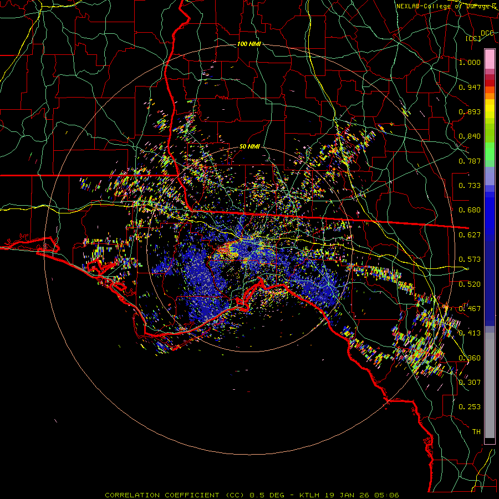
Task: Pick the gray segment of the color bar
Action: click(x=490, y=385)
